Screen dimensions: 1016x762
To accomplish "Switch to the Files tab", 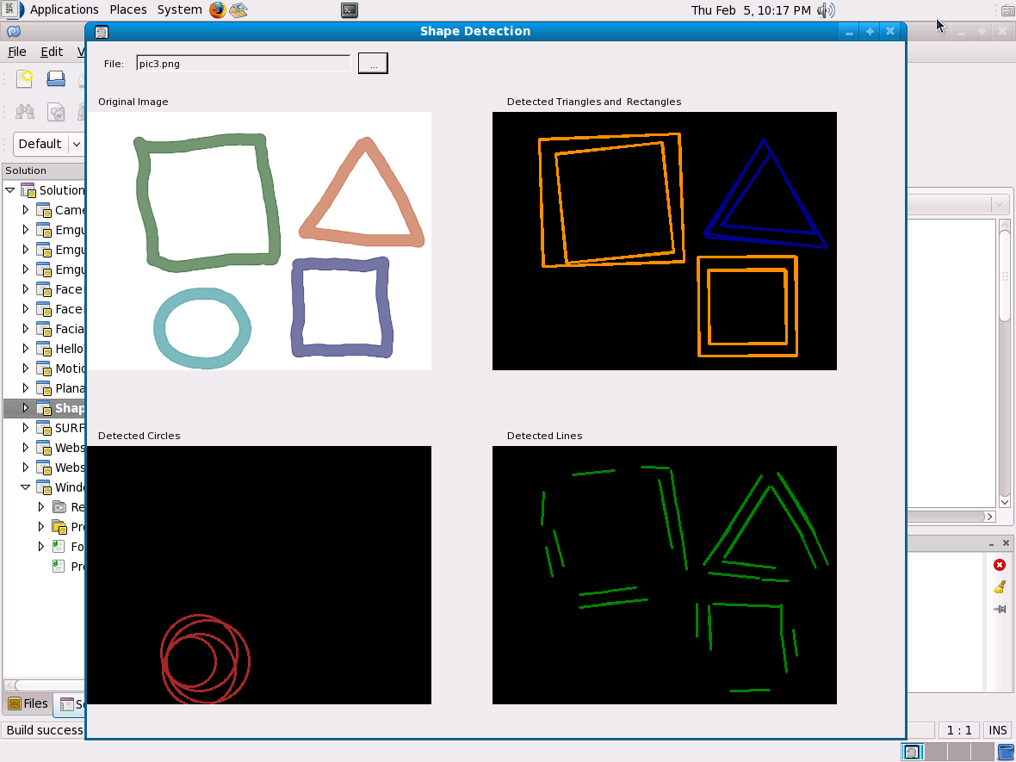I will [28, 703].
